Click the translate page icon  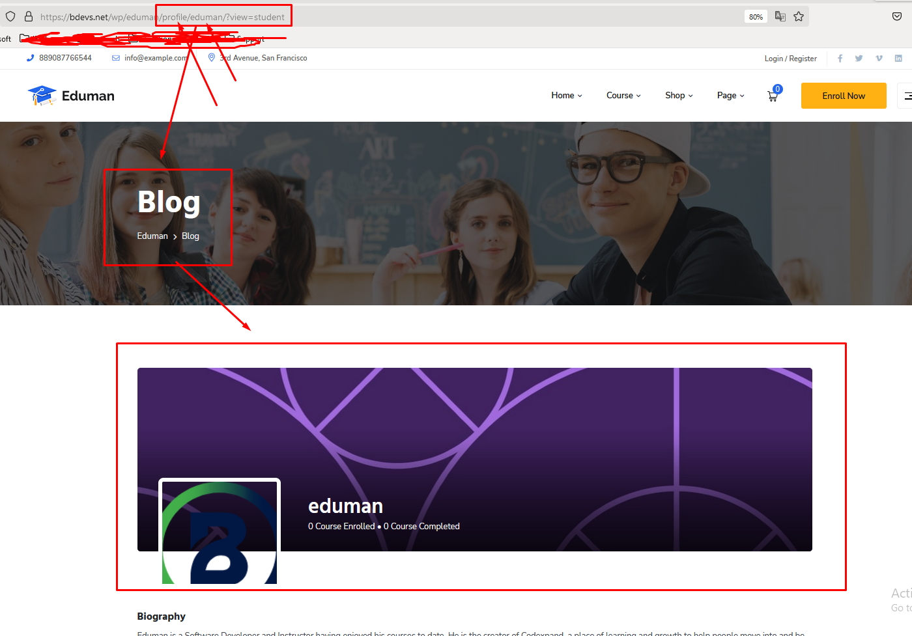click(x=780, y=16)
